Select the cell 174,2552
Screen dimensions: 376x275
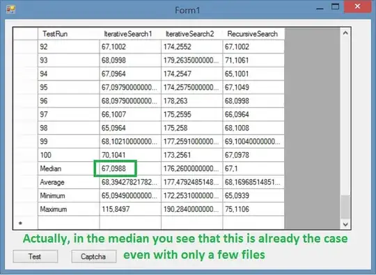pos(192,47)
